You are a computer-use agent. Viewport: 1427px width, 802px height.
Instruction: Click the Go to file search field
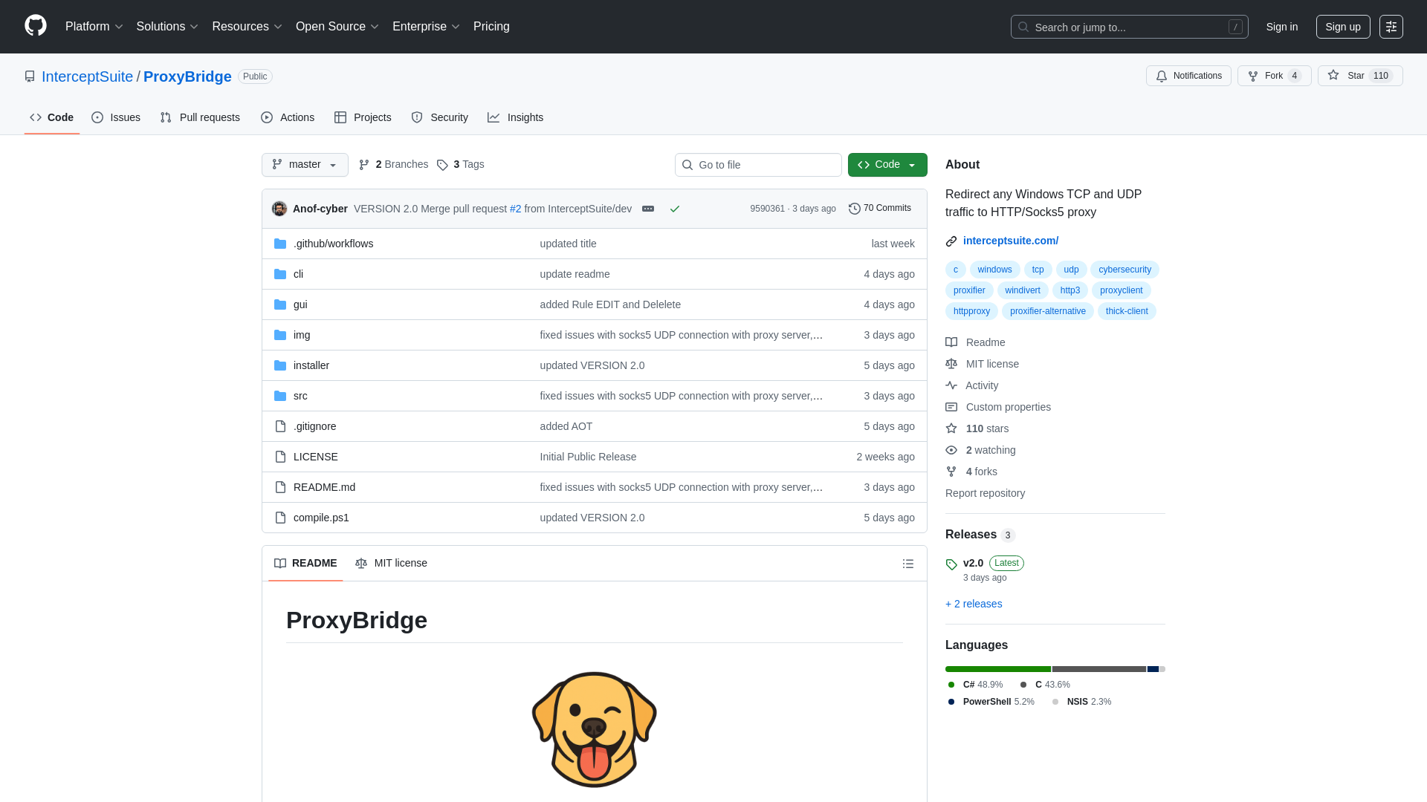pyautogui.click(x=757, y=164)
